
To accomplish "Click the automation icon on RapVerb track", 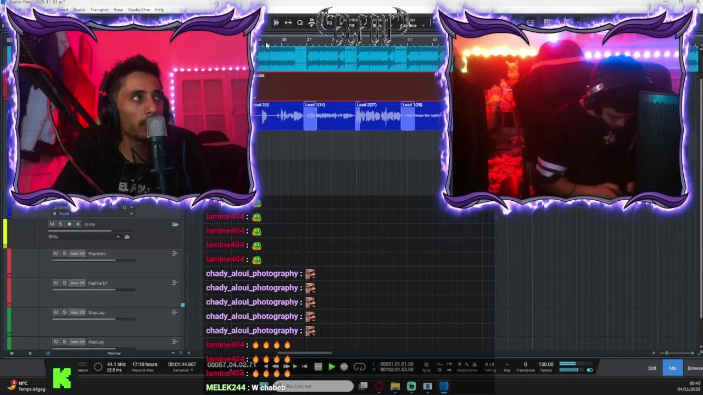I will [x=175, y=253].
